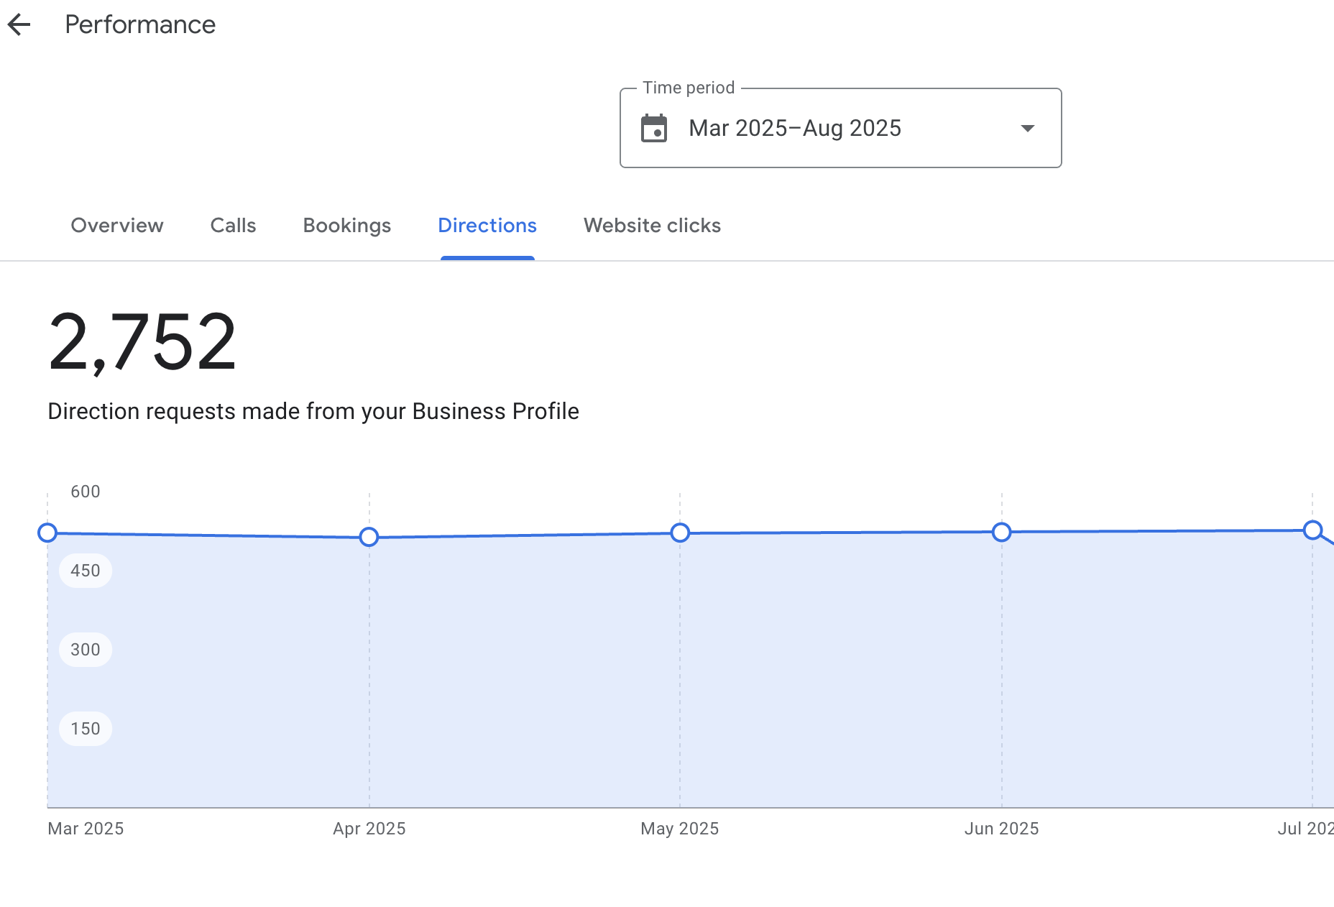1334x907 pixels.
Task: Select the Apr 2025 chart data point
Action: click(x=369, y=537)
